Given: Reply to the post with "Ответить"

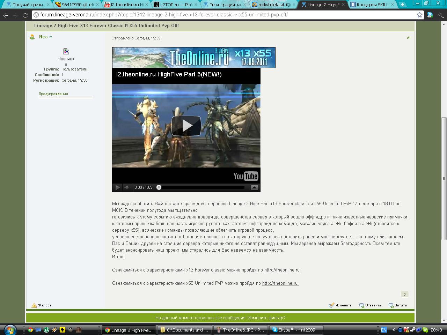Looking at the screenshot, I should click(x=370, y=305).
